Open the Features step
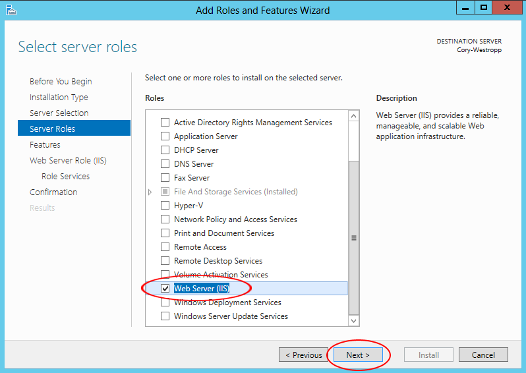Image resolution: width=526 pixels, height=373 pixels. click(45, 144)
